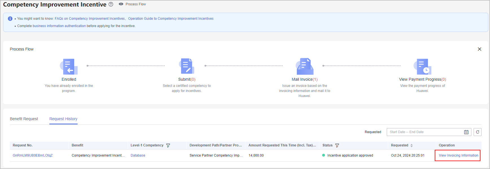
Task: Click the View Payment Progress icon
Action: [x=422, y=67]
